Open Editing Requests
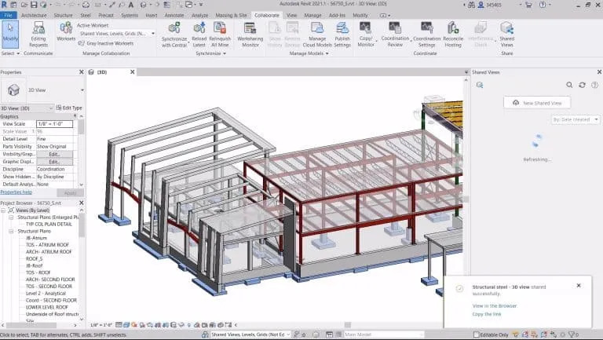Viewport: 603px width, 340px height. point(38,35)
